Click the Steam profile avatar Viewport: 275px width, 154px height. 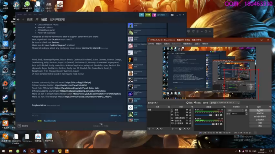tap(154, 15)
